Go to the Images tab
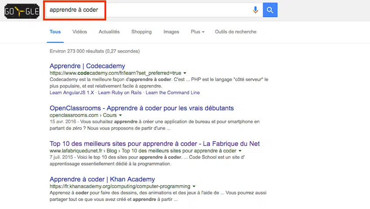This screenshot has width=370, height=209. coord(171,32)
